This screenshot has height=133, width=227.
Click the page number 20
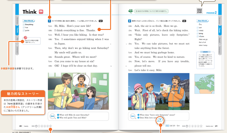click(x=21, y=126)
